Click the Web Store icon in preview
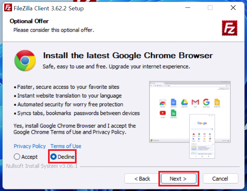This screenshot has width=247, height=191. click(163, 102)
